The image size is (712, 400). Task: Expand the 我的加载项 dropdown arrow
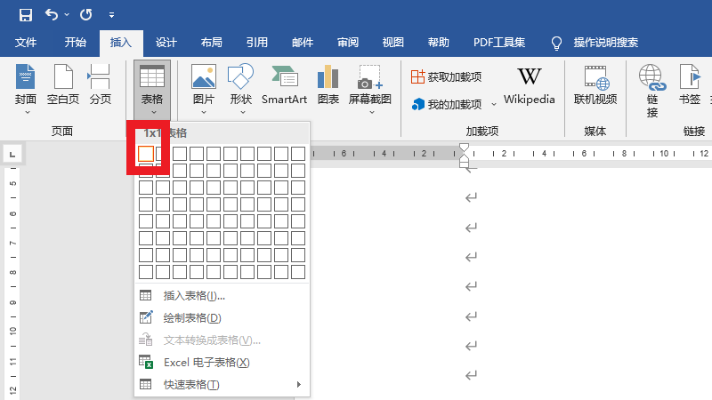click(x=494, y=105)
